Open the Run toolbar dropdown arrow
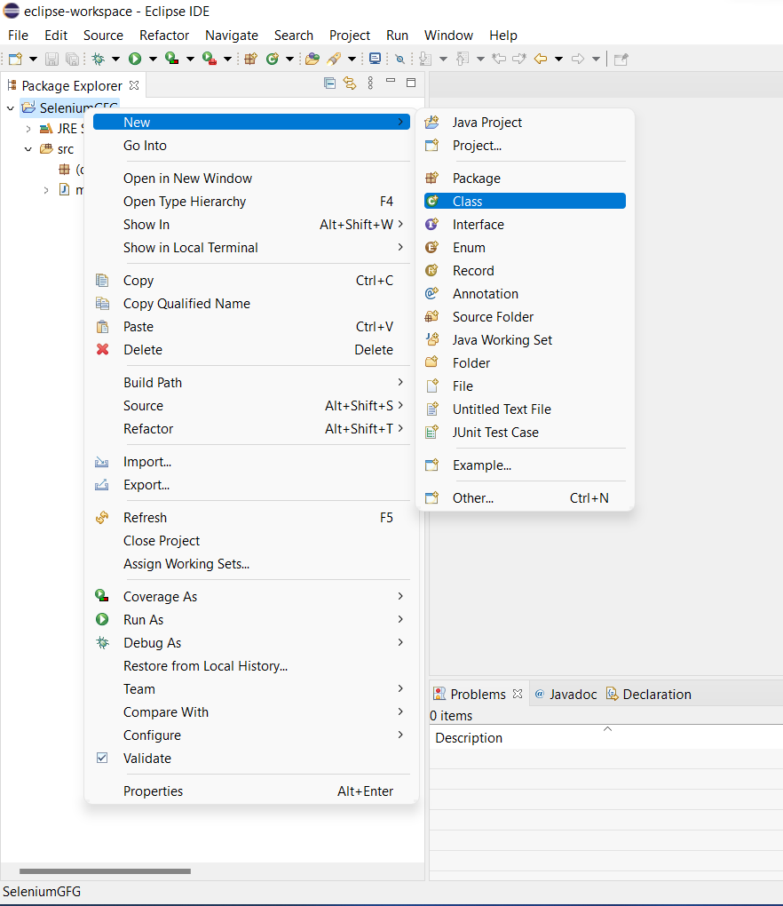This screenshot has width=783, height=906. 153,59
